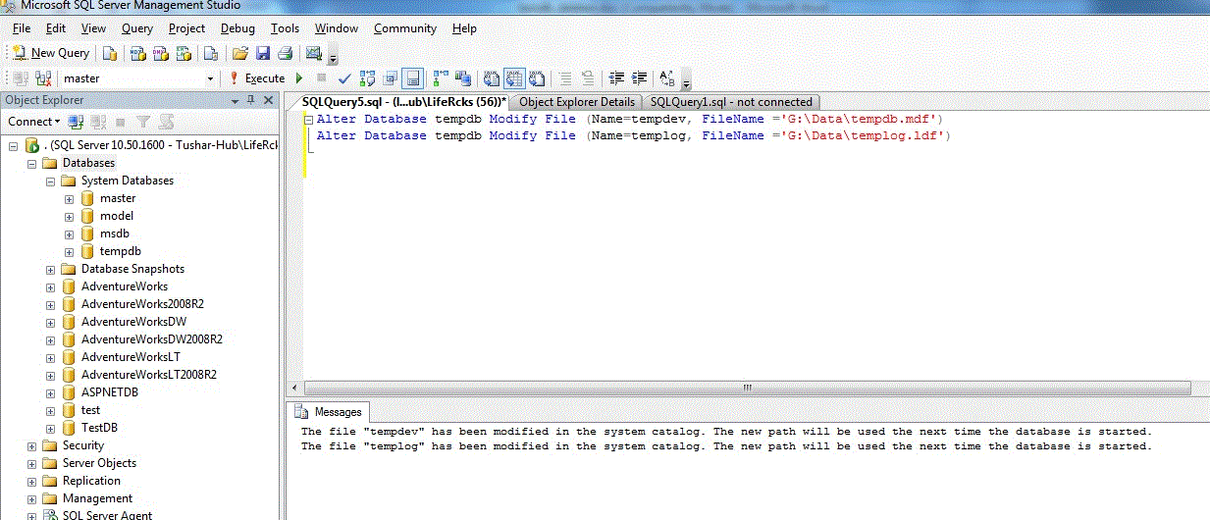The image size is (1210, 520).
Task: Toggle Include Client Statistics
Action: tap(462, 78)
